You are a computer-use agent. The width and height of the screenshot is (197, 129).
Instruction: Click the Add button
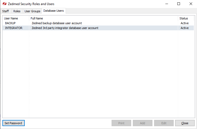point(142,123)
